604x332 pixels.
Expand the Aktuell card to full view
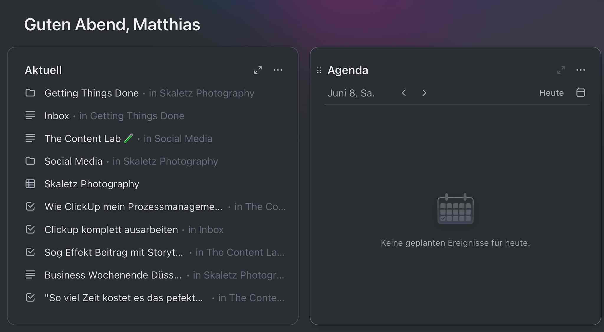tap(258, 70)
